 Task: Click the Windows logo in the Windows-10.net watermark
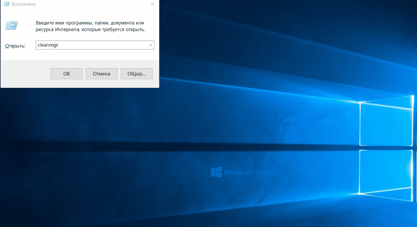216,172
